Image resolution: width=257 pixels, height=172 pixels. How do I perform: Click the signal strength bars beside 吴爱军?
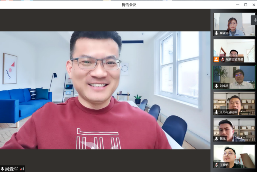(22, 169)
